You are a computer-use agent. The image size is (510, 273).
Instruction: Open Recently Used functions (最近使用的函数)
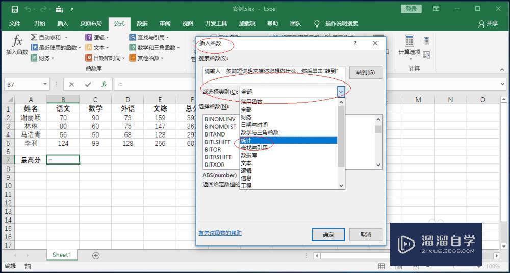(56, 48)
